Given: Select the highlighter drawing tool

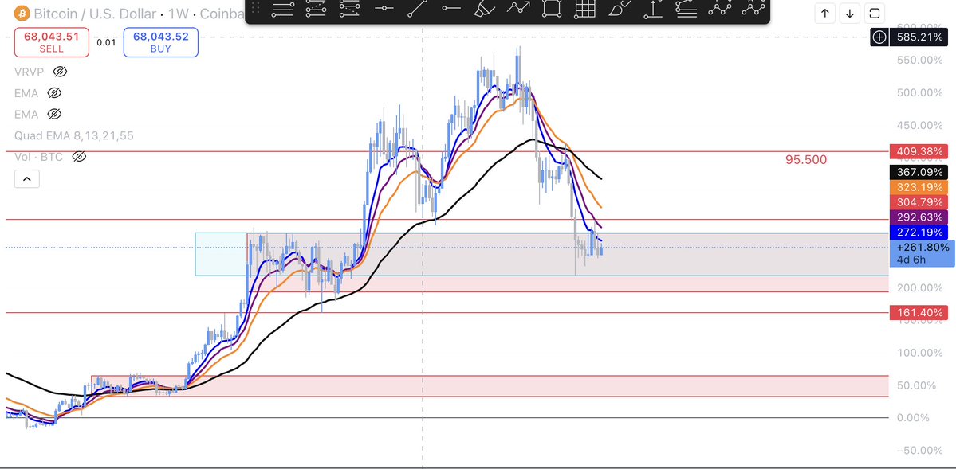Looking at the screenshot, I should [485, 9].
